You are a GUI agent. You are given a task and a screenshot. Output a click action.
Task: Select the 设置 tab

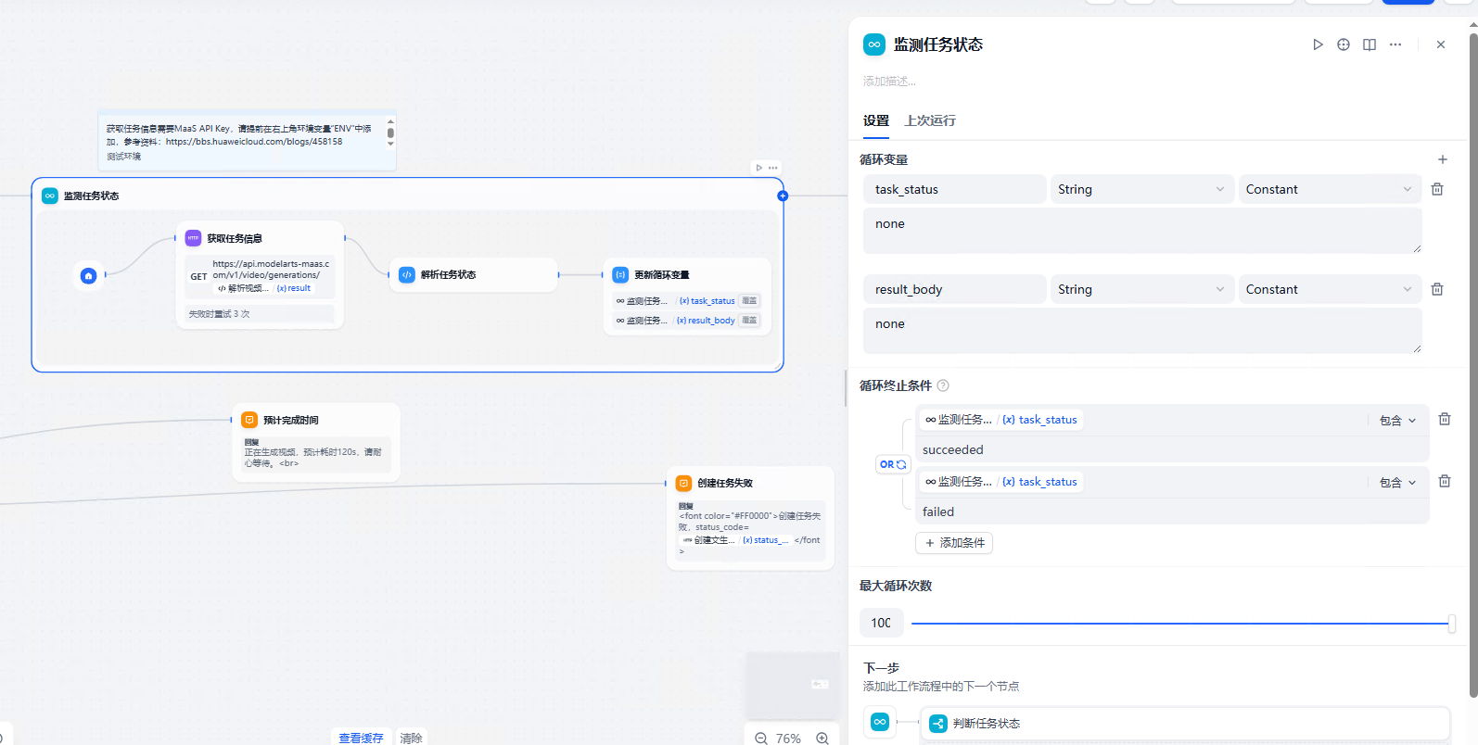pyautogui.click(x=875, y=120)
